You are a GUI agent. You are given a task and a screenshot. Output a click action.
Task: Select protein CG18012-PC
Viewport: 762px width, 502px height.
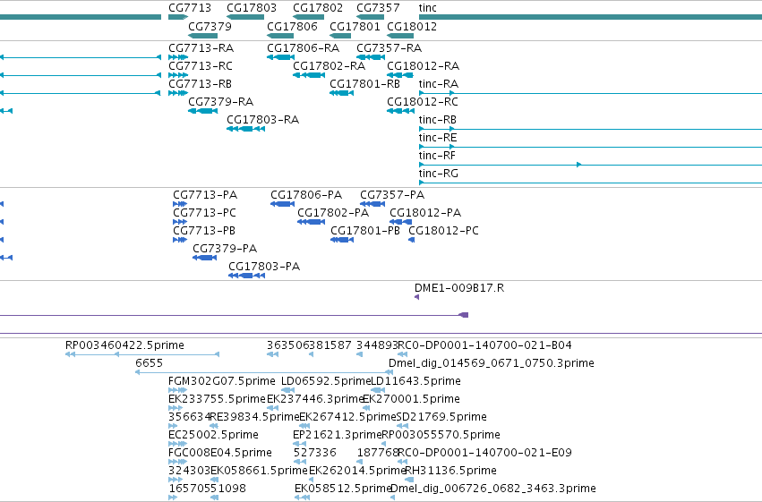tap(443, 231)
